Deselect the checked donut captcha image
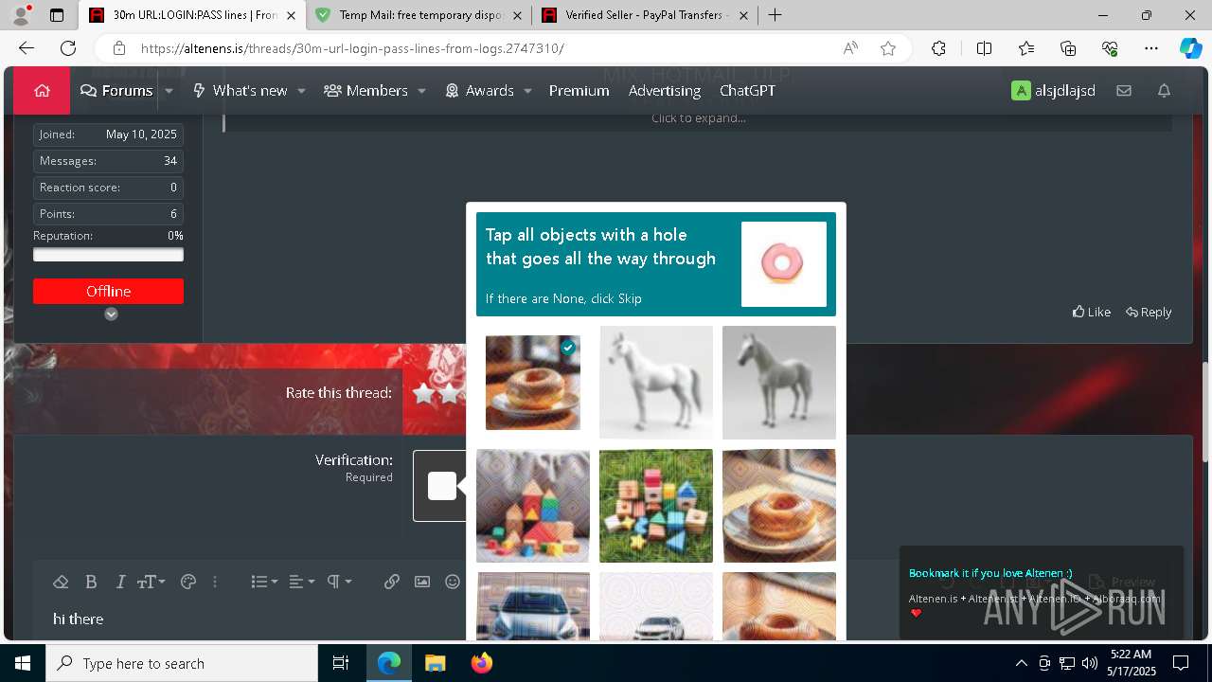Viewport: 1212px width, 682px height. [533, 383]
